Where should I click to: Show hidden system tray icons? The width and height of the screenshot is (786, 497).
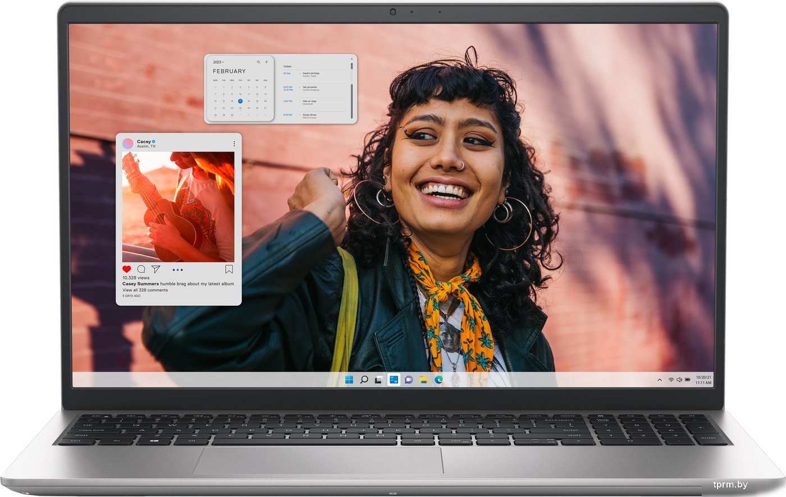(660, 380)
